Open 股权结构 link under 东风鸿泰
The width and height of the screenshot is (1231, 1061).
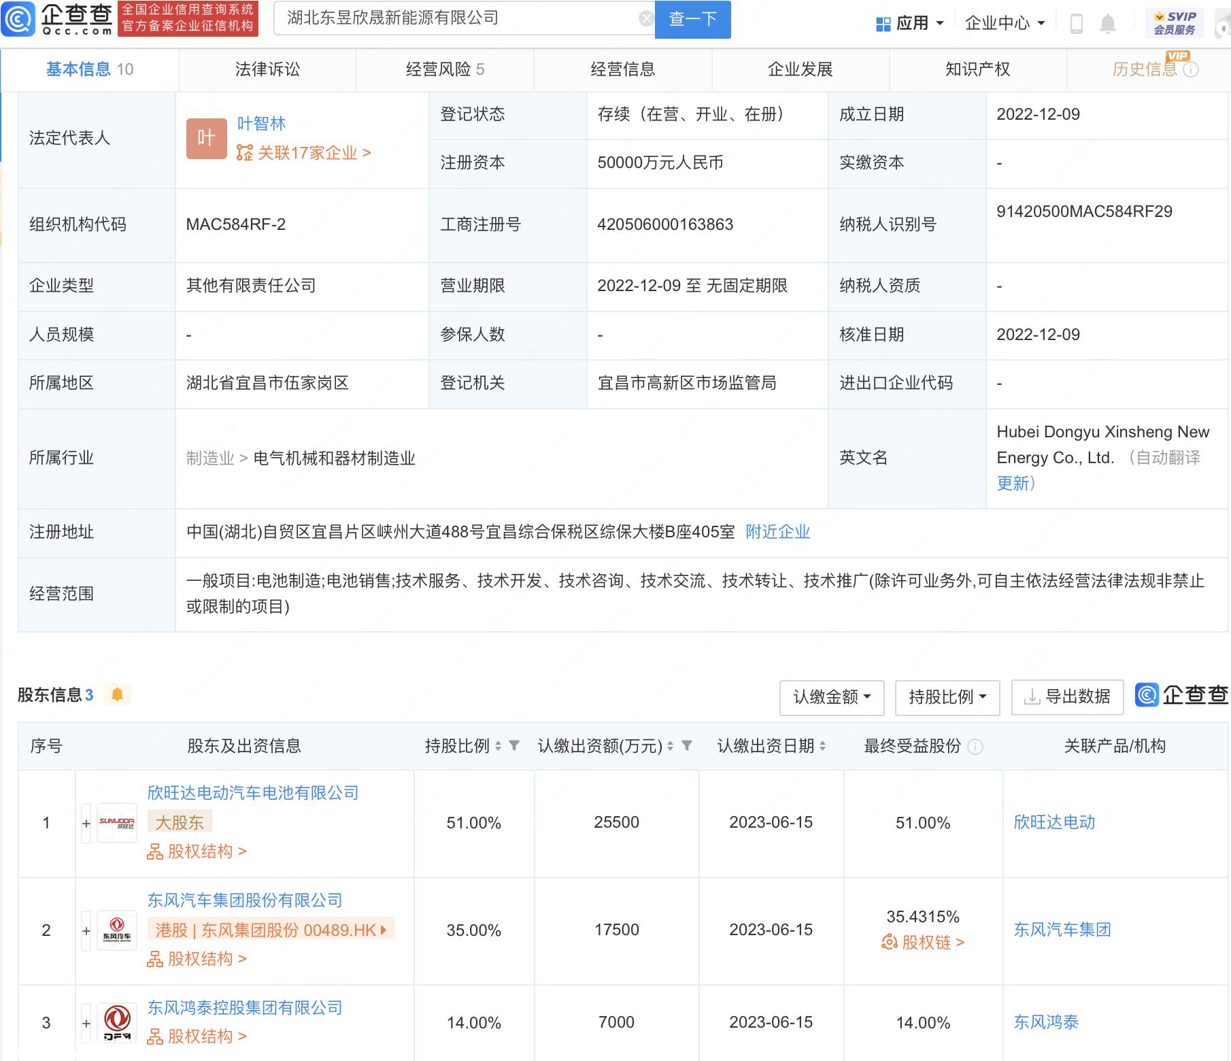click(x=197, y=1037)
